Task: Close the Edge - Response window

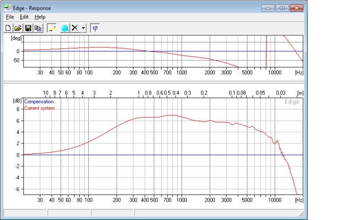Action: (x=296, y=8)
